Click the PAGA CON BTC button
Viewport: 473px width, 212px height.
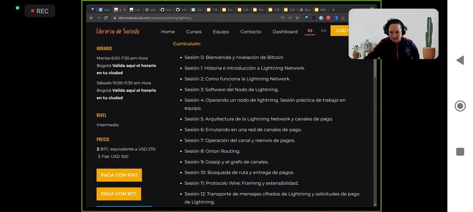119,194
